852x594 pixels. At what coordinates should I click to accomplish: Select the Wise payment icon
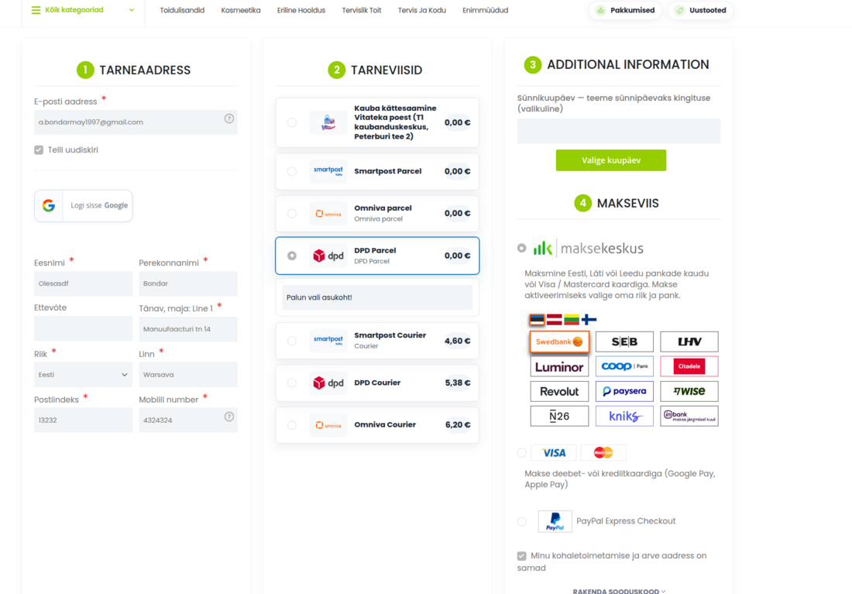(689, 391)
